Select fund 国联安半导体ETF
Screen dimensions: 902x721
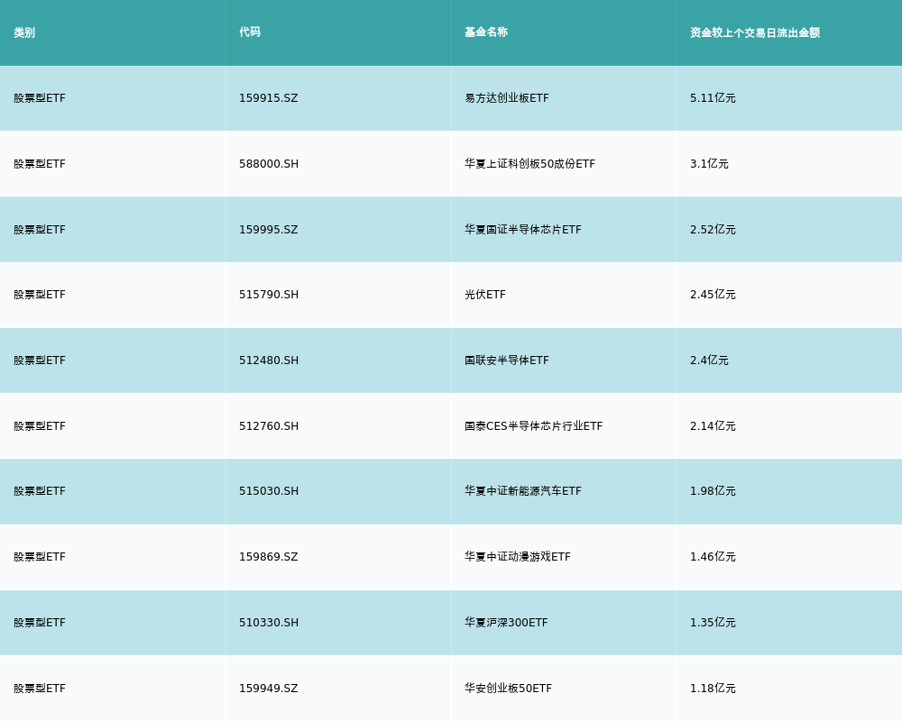pos(507,360)
